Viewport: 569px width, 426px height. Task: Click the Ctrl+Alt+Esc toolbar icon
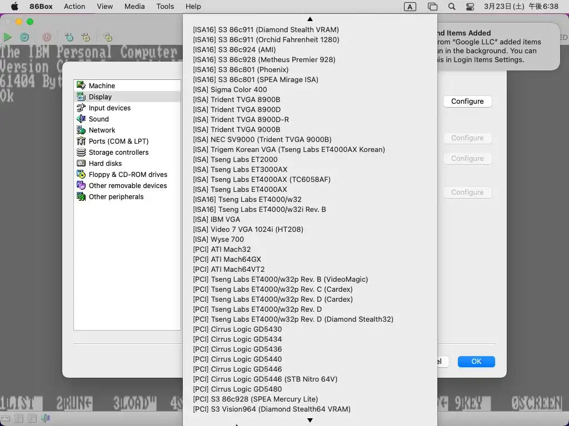86,37
